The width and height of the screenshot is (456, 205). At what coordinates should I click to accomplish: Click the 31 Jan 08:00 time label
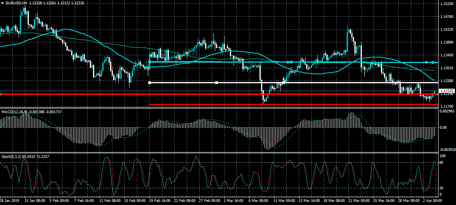[x=35, y=201]
